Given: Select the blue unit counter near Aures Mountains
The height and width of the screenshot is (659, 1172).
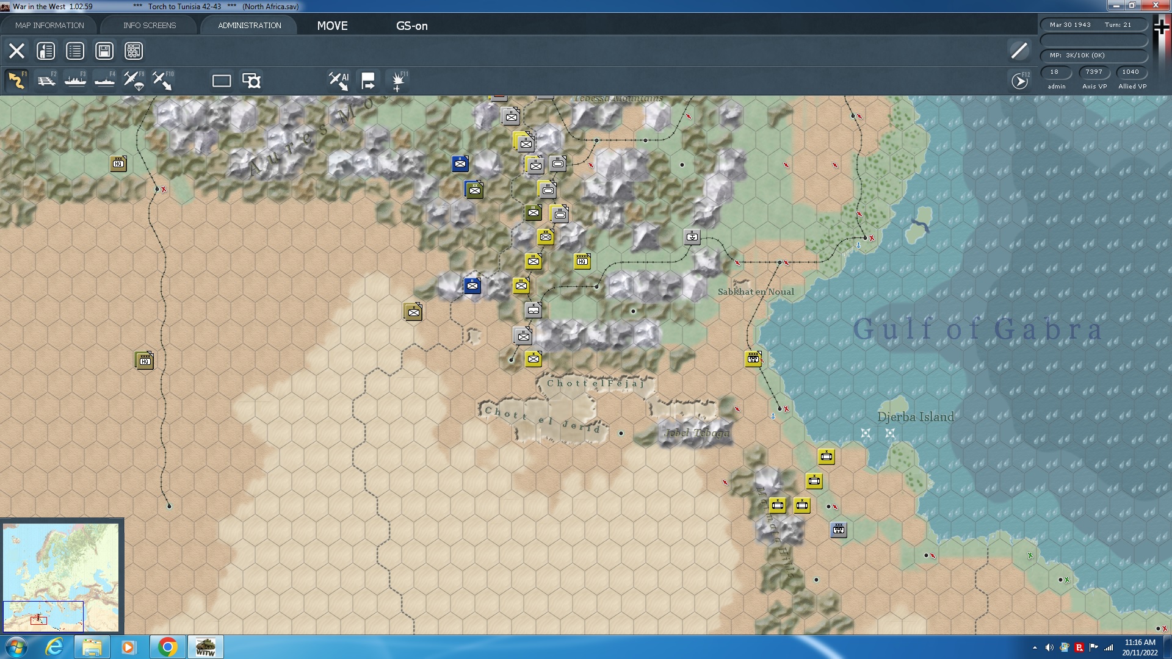Looking at the screenshot, I should (460, 164).
